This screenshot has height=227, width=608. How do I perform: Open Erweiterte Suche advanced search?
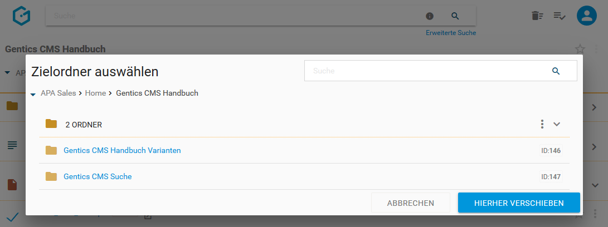tap(450, 33)
